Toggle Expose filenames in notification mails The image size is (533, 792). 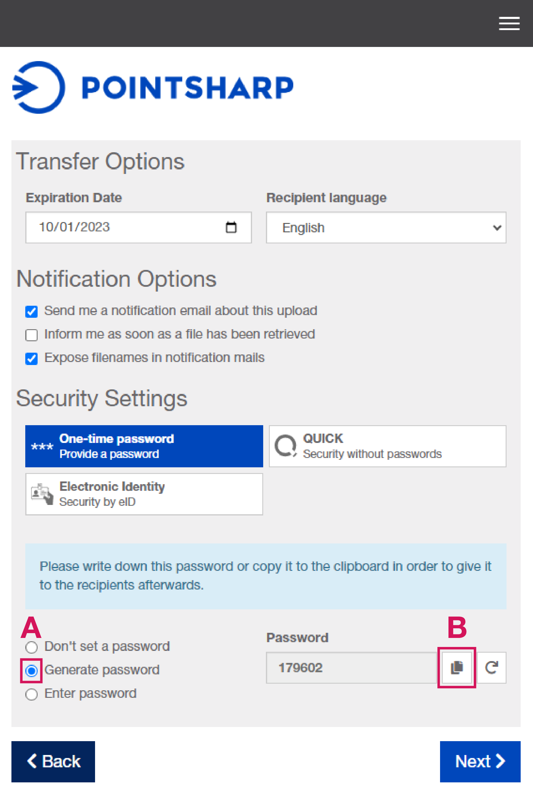[x=31, y=358]
